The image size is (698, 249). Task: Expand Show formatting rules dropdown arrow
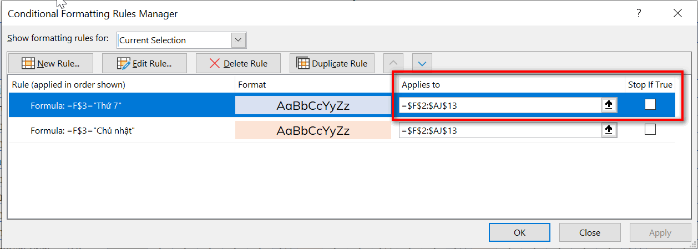tap(239, 40)
